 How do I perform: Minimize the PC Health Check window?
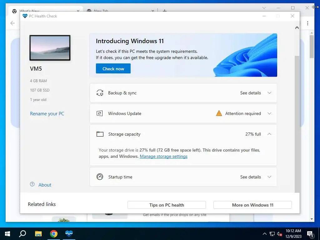point(264,16)
